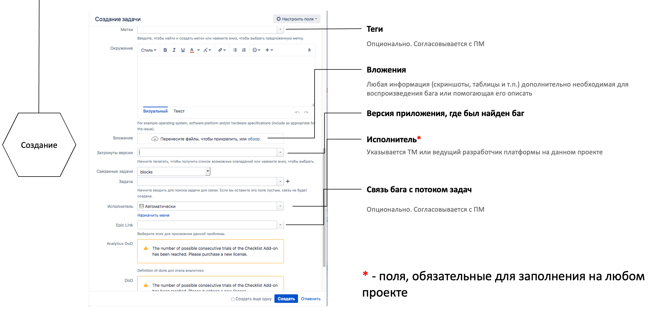The width and height of the screenshot is (651, 314).
Task: Expand the Связанные задачи blocks dropdown
Action: point(207,171)
